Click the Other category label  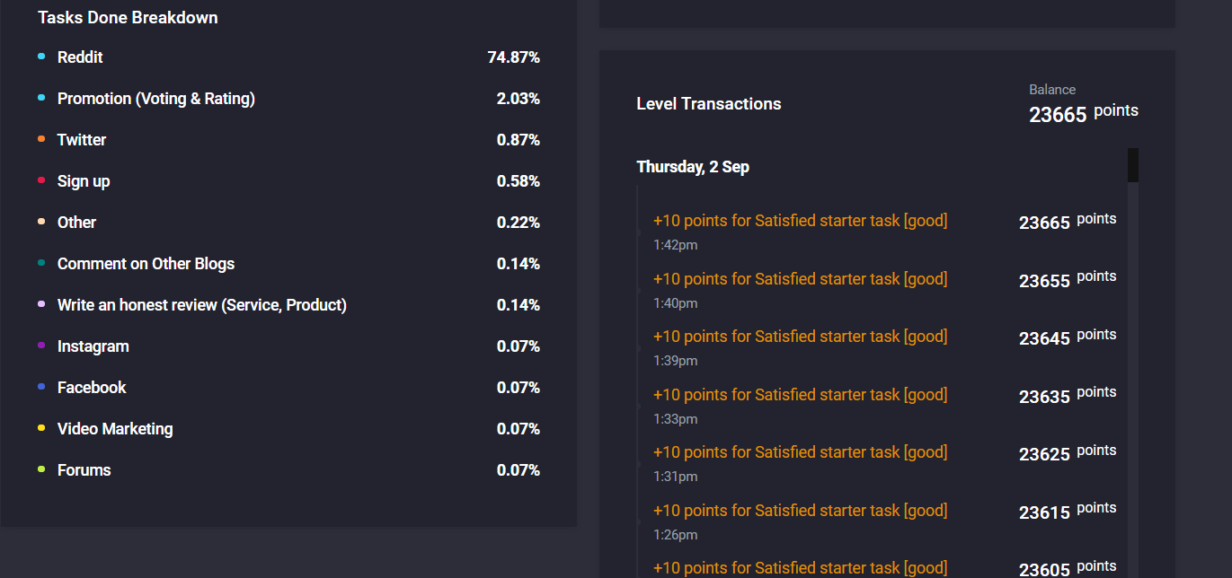tap(76, 223)
